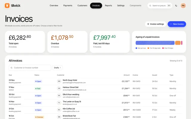Viewport: 191px width, 119px height.
Task: Open The Larder on Quay St row
Action: tap(95, 103)
